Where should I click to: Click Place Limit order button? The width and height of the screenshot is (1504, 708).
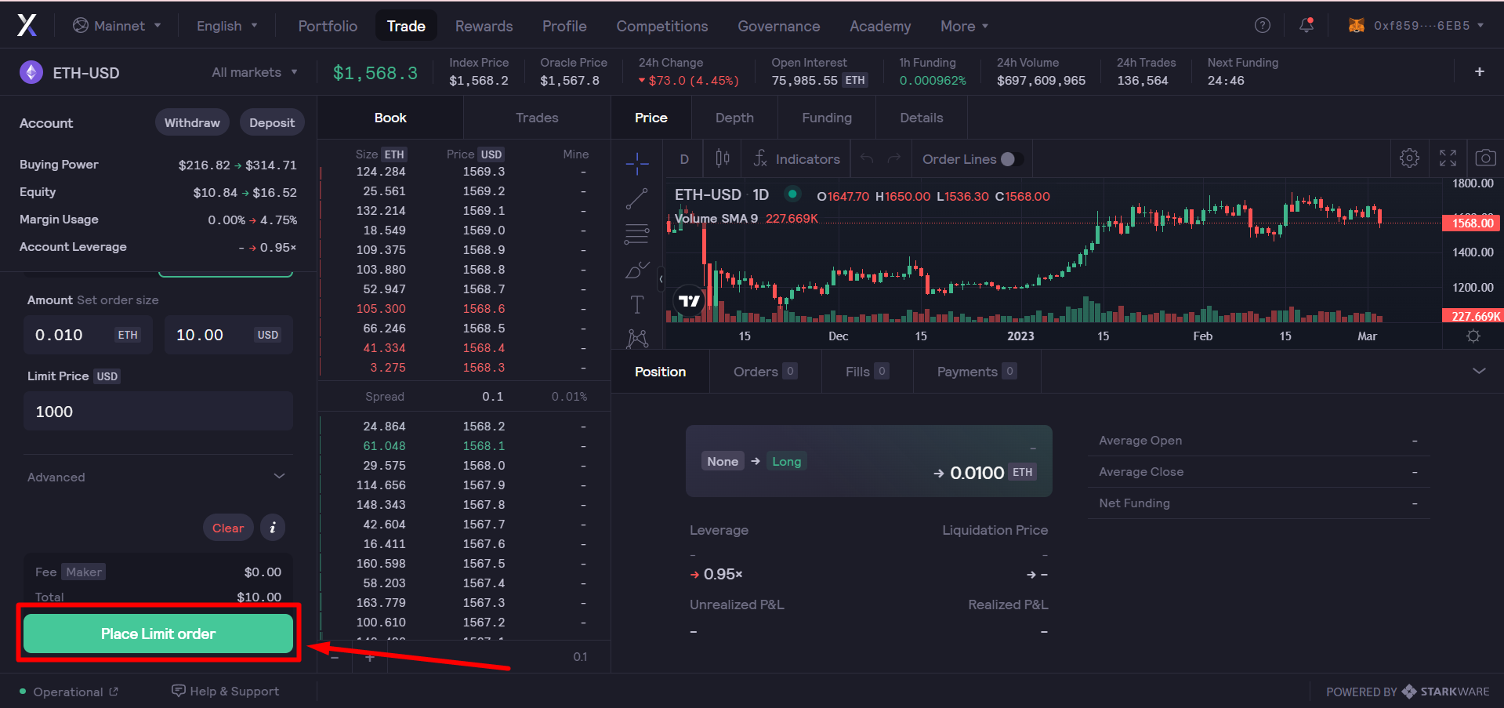(158, 634)
